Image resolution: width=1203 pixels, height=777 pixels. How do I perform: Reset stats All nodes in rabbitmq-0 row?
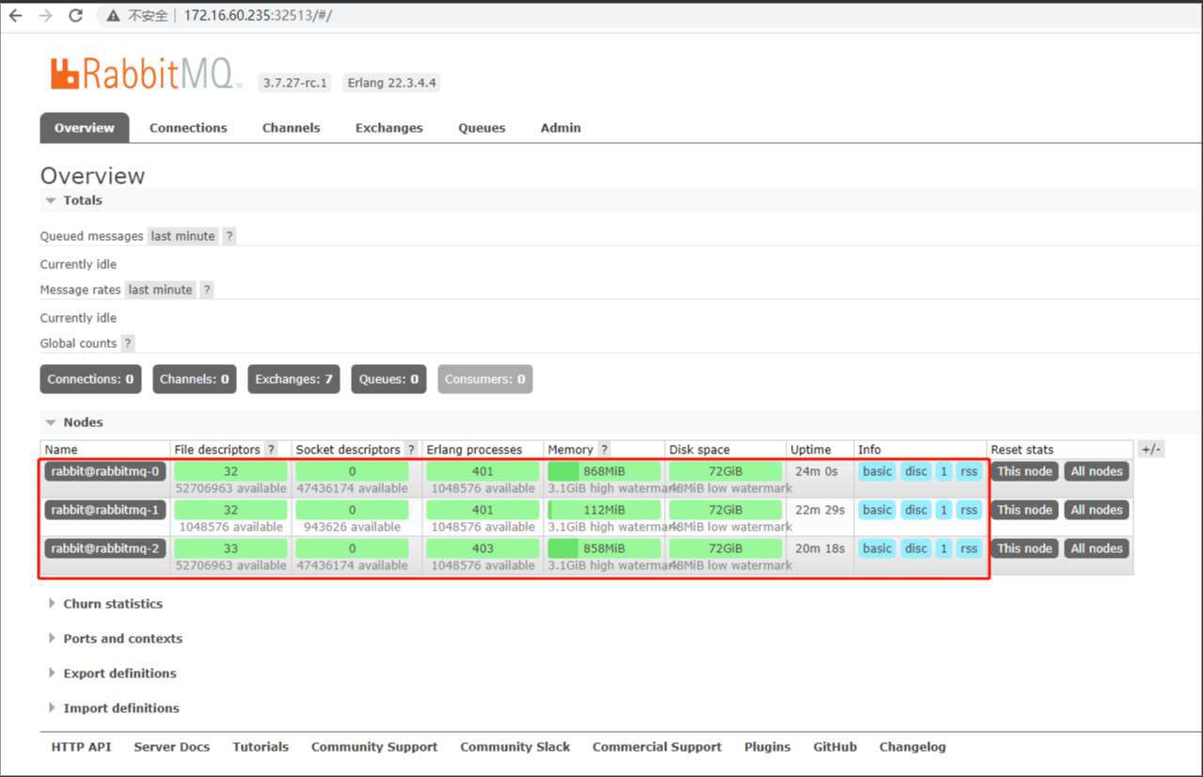[1097, 471]
